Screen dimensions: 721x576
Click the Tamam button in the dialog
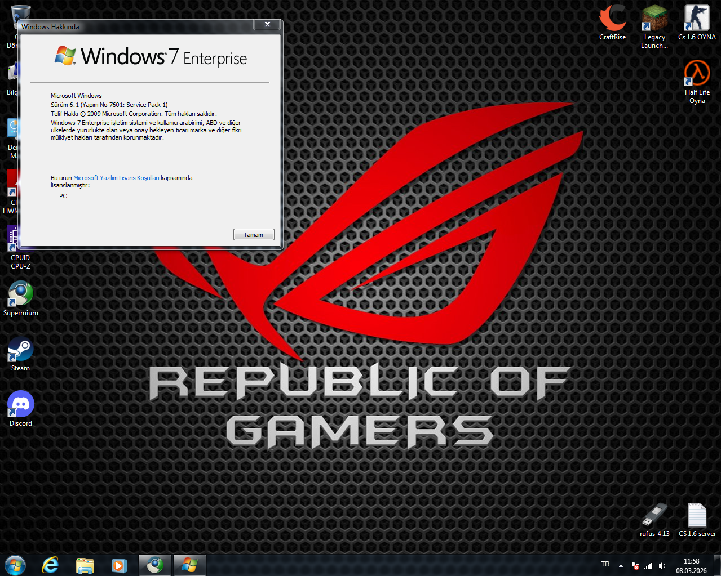254,235
